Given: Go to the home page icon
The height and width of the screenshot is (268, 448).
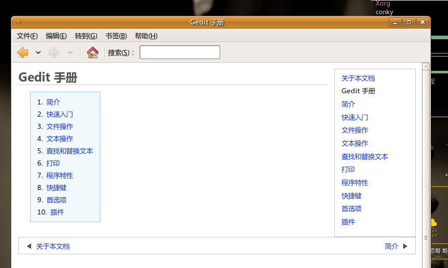Looking at the screenshot, I should click(93, 52).
